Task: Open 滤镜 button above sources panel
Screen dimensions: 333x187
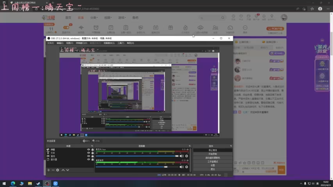Action: tap(96, 141)
